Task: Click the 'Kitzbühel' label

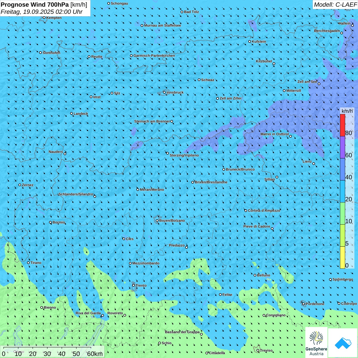Action: pos(264,61)
